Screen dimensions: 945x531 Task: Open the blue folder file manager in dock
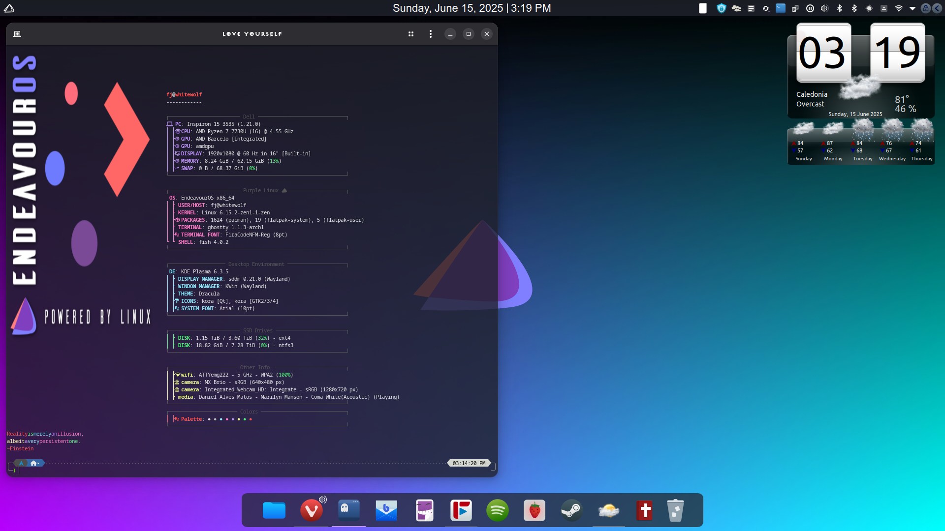click(x=274, y=510)
